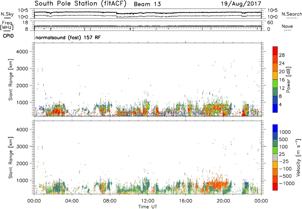302x209 pixels.
Task: Click the 'N.Sky' legend label
Action: pos(7,14)
